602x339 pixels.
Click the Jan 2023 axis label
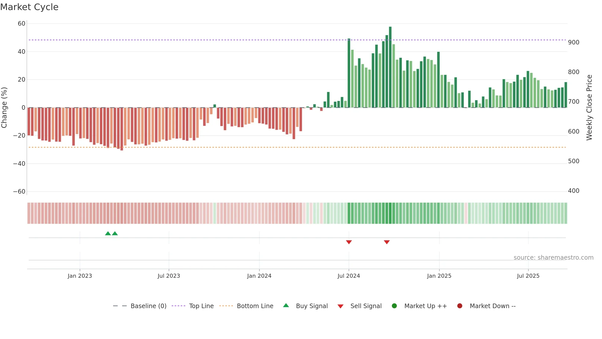80,276
